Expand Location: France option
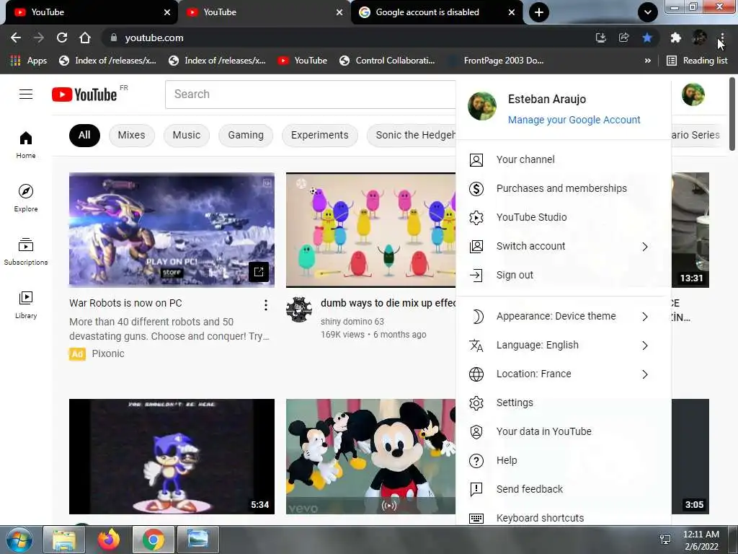Image resolution: width=738 pixels, height=554 pixels. pos(564,374)
